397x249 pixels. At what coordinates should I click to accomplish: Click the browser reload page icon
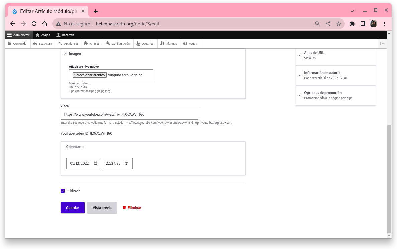(34, 24)
